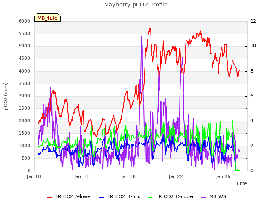Click the red line's highest peak near 5700
This screenshot has height=205, width=273.
pyautogui.click(x=150, y=28)
